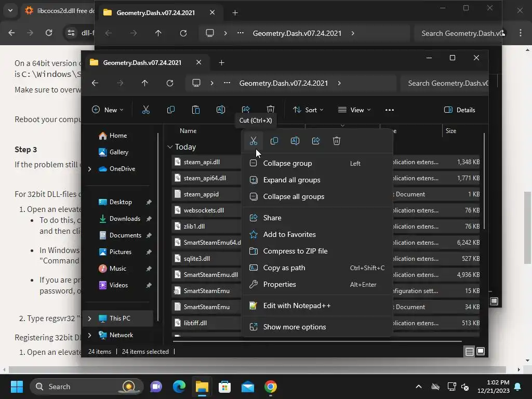Open the View dropdown
532x399 pixels.
click(354, 110)
